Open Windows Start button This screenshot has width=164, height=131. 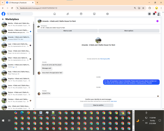click(x=3, y=121)
